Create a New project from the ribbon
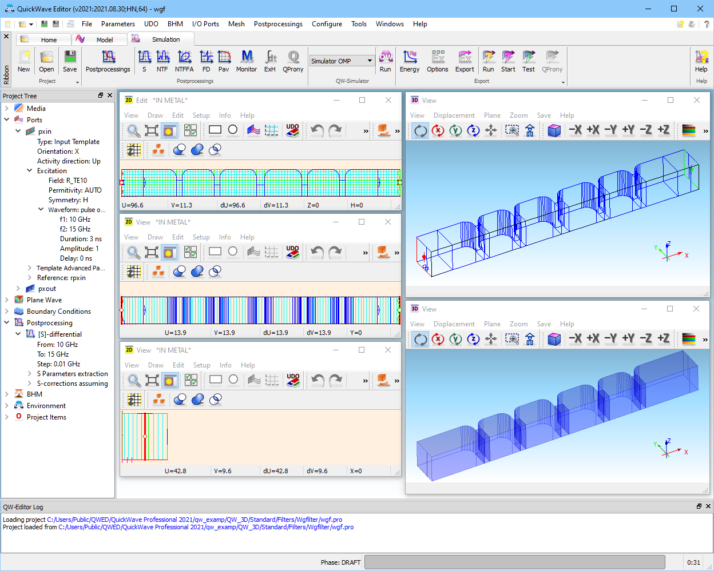The image size is (714, 571). (24, 61)
